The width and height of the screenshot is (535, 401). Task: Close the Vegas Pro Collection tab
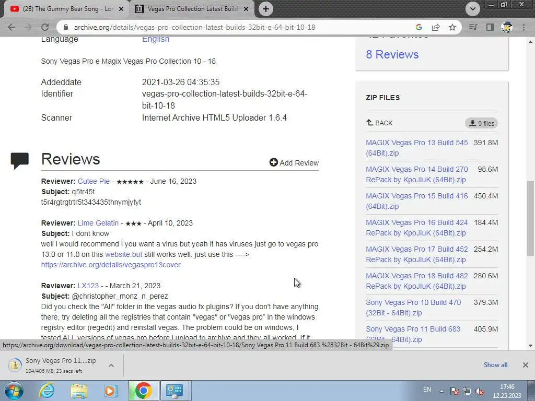pyautogui.click(x=246, y=9)
